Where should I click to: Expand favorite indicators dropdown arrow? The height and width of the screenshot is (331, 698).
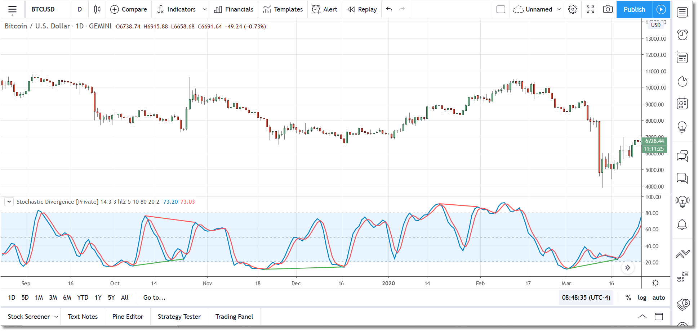pos(205,9)
